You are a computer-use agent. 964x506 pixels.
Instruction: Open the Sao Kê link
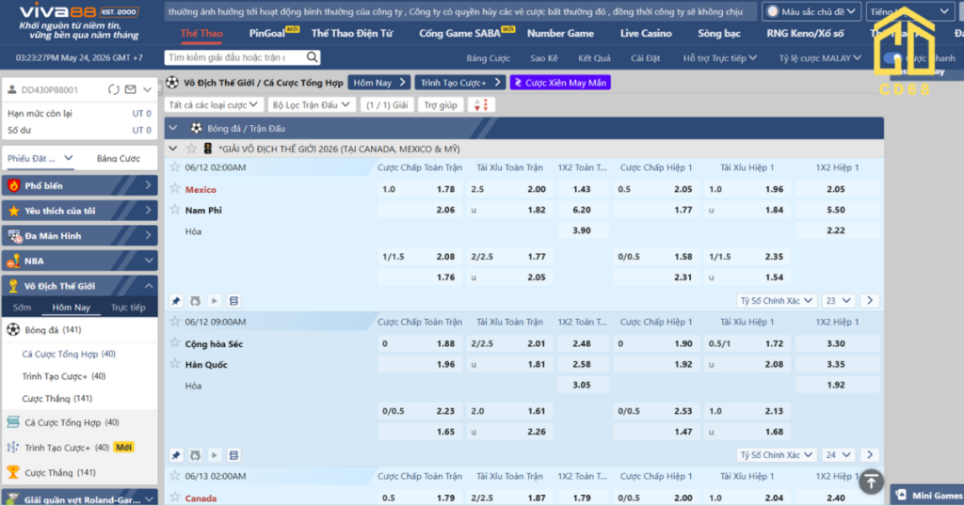pos(543,57)
